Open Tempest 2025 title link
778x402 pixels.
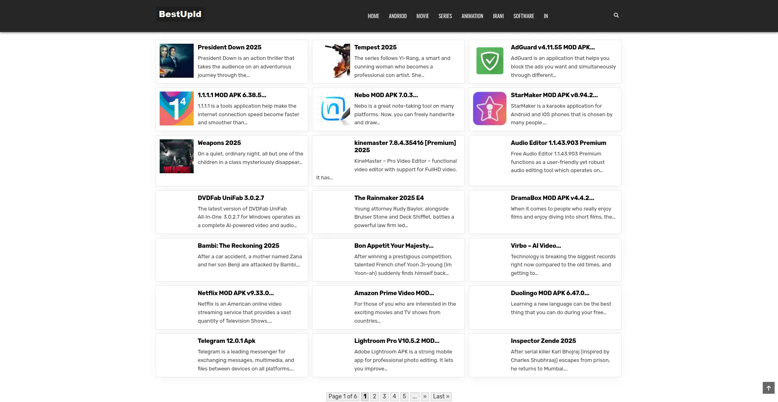coord(375,47)
